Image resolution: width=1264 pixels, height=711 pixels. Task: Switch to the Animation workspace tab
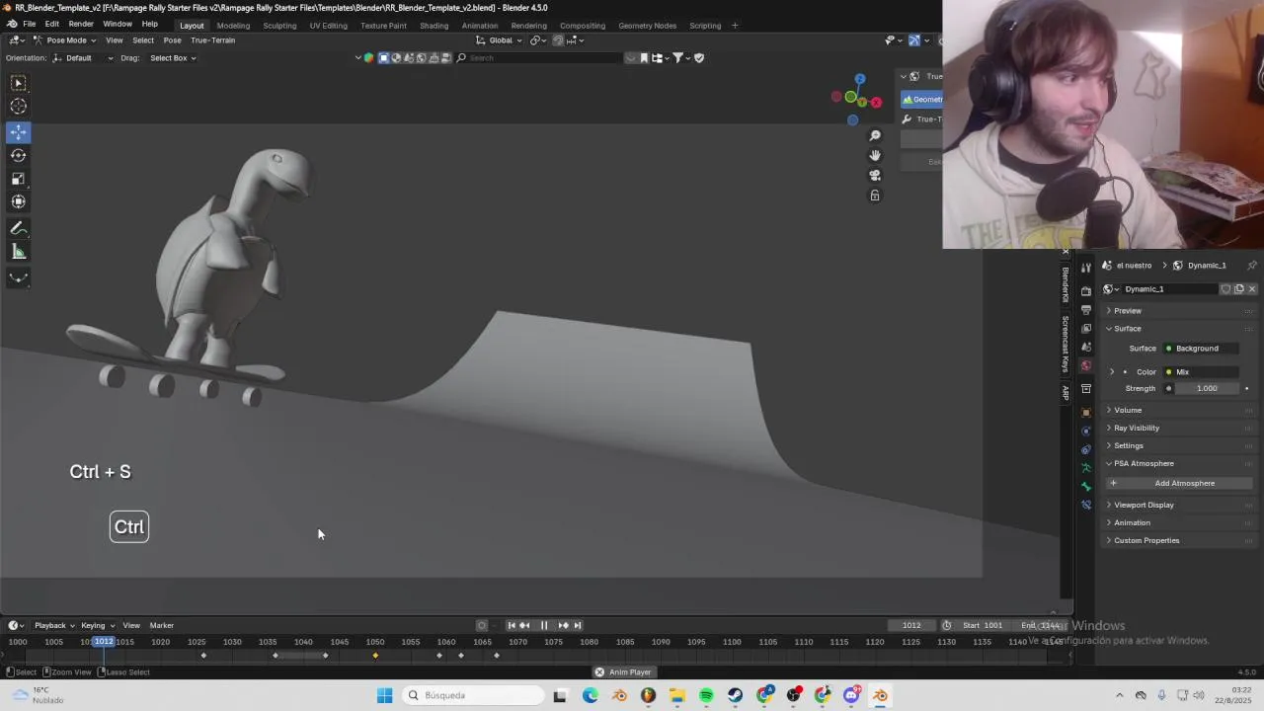[x=480, y=26]
